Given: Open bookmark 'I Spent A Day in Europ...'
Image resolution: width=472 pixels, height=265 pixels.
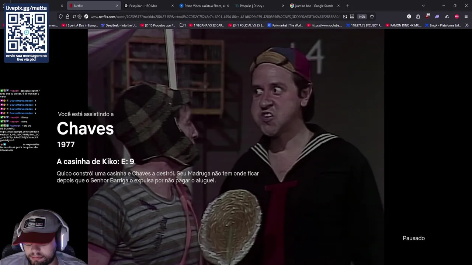Looking at the screenshot, I should pos(80,25).
